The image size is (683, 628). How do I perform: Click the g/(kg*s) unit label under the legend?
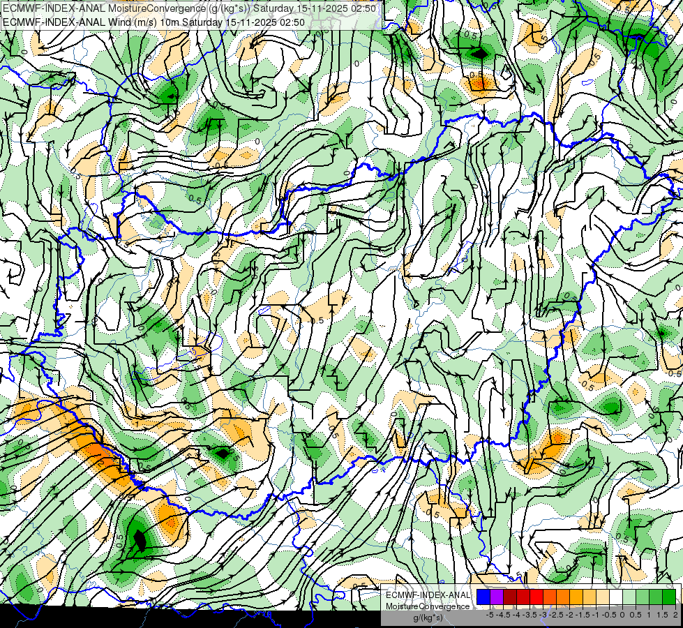[x=428, y=618]
